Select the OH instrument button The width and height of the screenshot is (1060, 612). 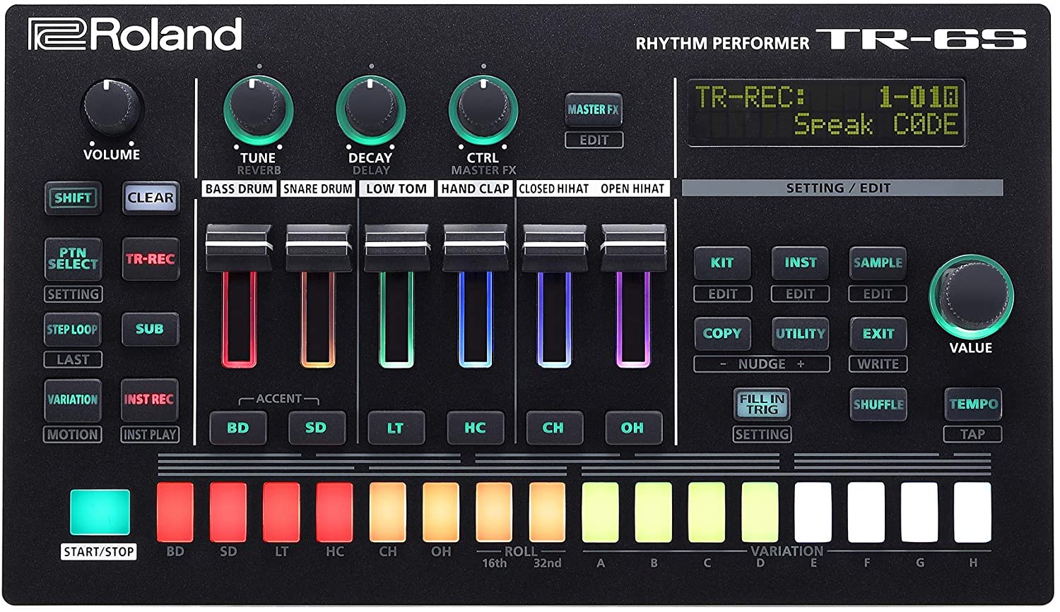[x=632, y=427]
